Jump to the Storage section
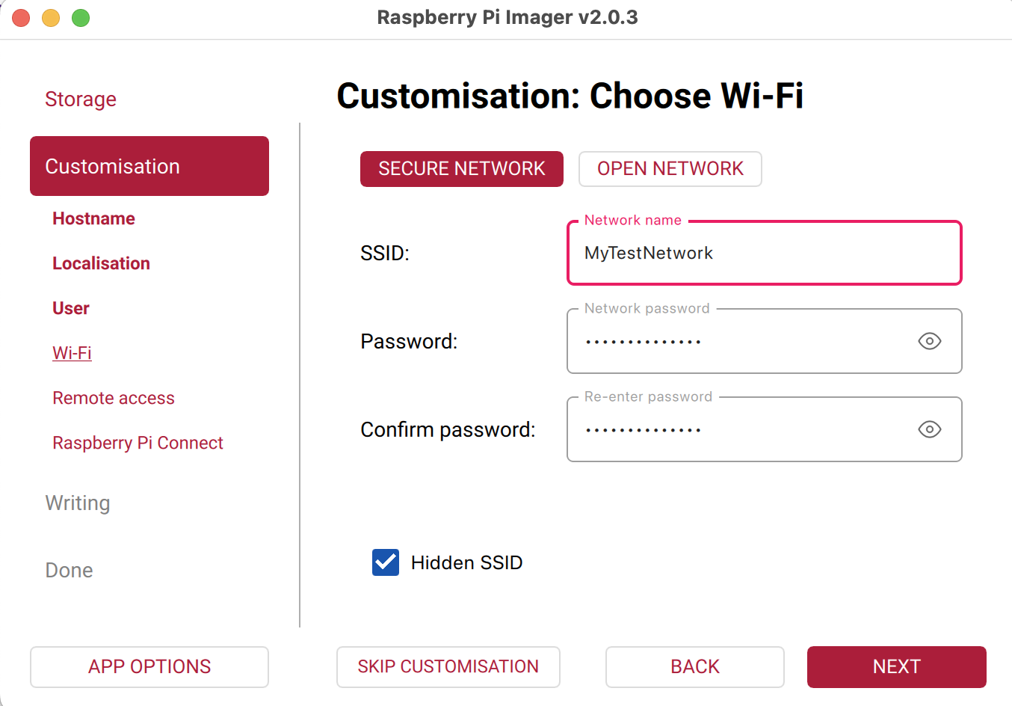Image resolution: width=1012 pixels, height=706 pixels. [x=81, y=99]
